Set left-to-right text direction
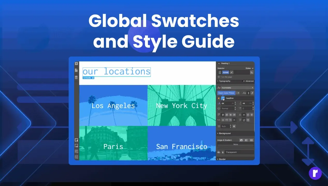Image resolution: width=328 pixels, height=186 pixels. (x=244, y=120)
